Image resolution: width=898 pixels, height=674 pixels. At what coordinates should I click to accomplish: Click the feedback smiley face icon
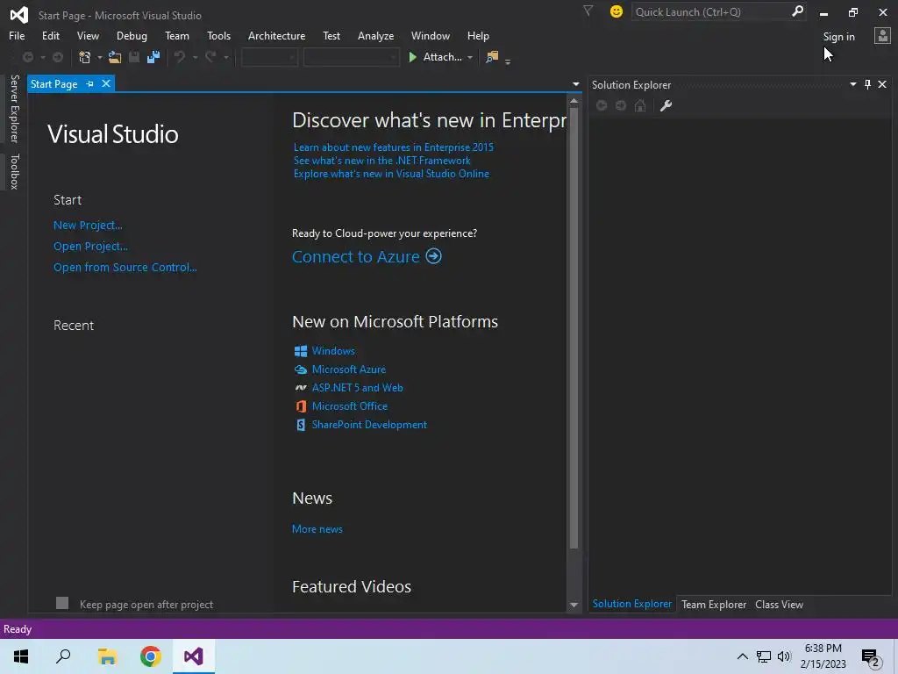tap(616, 11)
